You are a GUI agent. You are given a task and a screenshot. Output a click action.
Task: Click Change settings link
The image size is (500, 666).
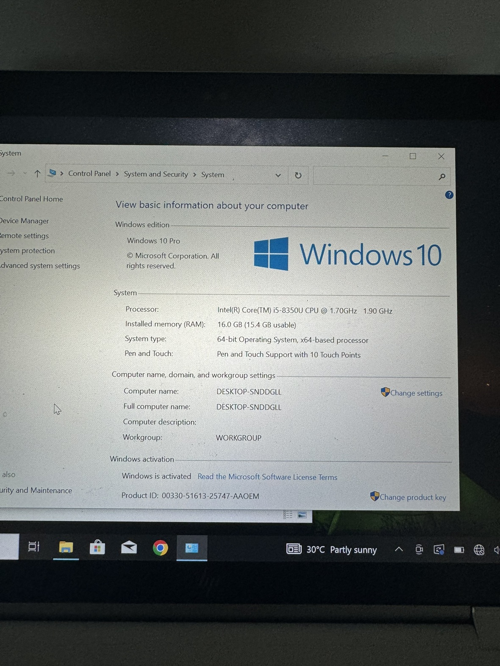pyautogui.click(x=416, y=393)
